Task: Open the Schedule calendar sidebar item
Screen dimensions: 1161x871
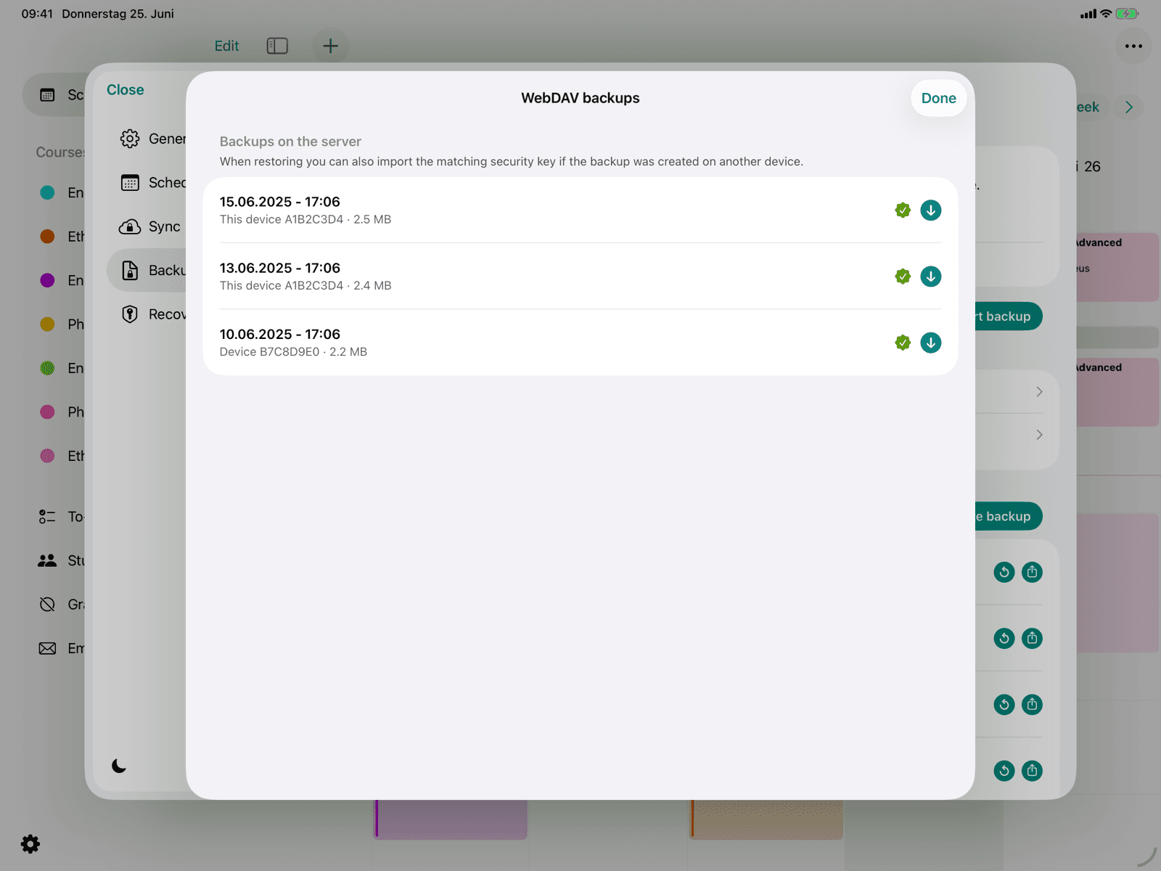Action: (x=54, y=95)
